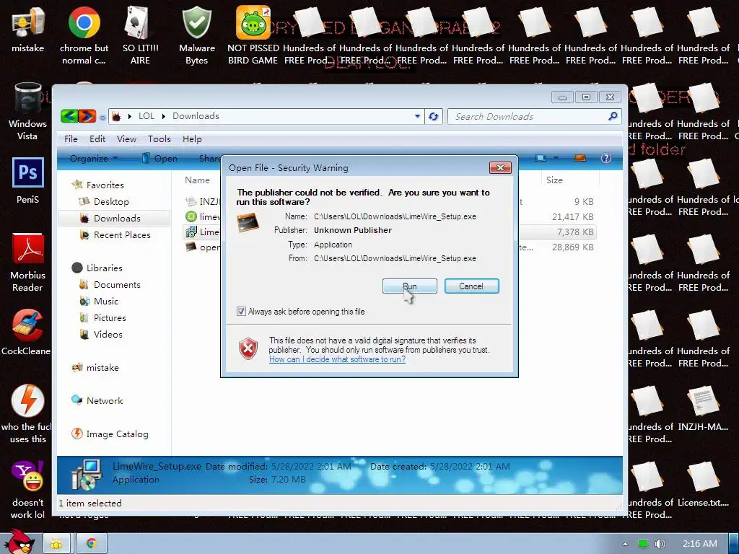The height and width of the screenshot is (554, 739).
Task: Select Libraries in navigation pane
Action: (x=97, y=268)
